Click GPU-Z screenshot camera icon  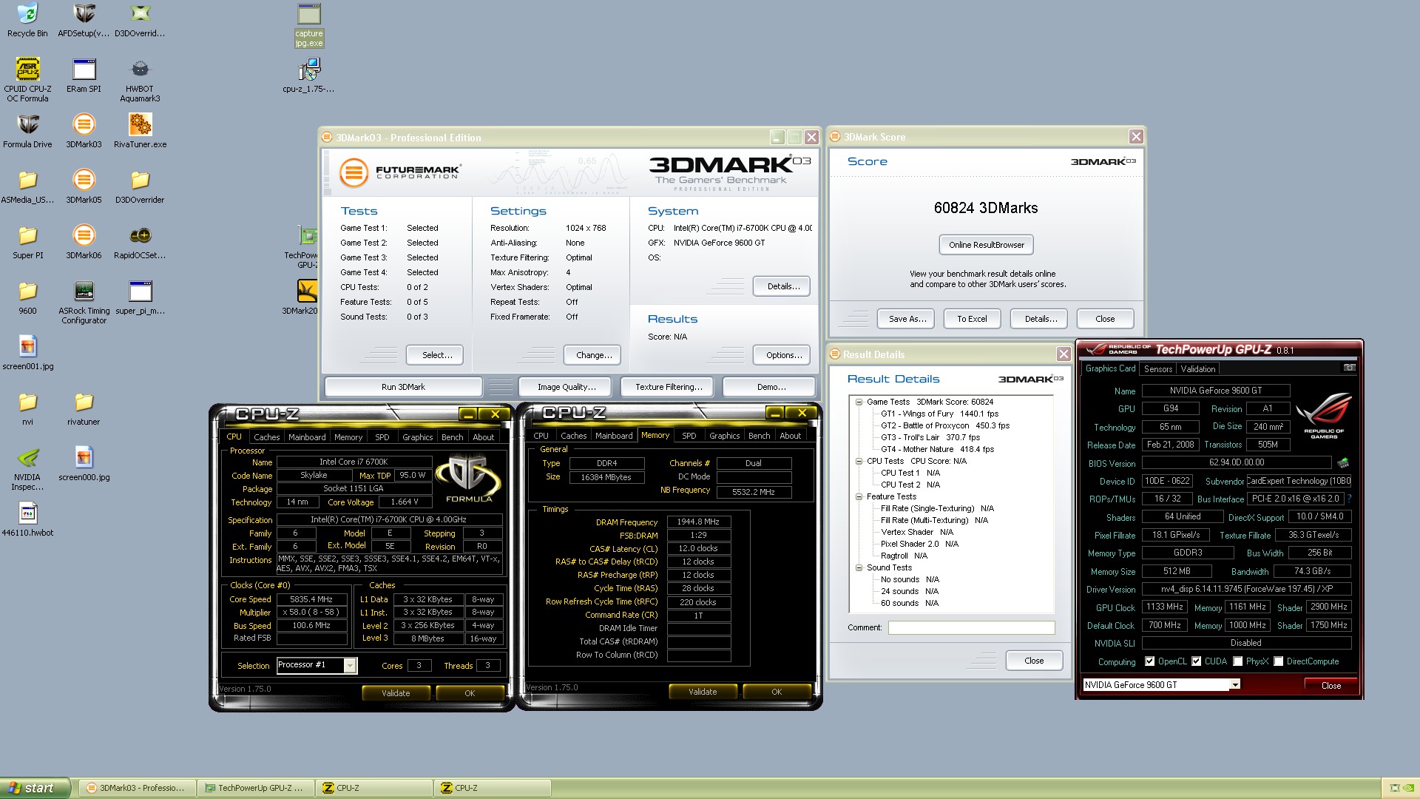click(x=1349, y=368)
